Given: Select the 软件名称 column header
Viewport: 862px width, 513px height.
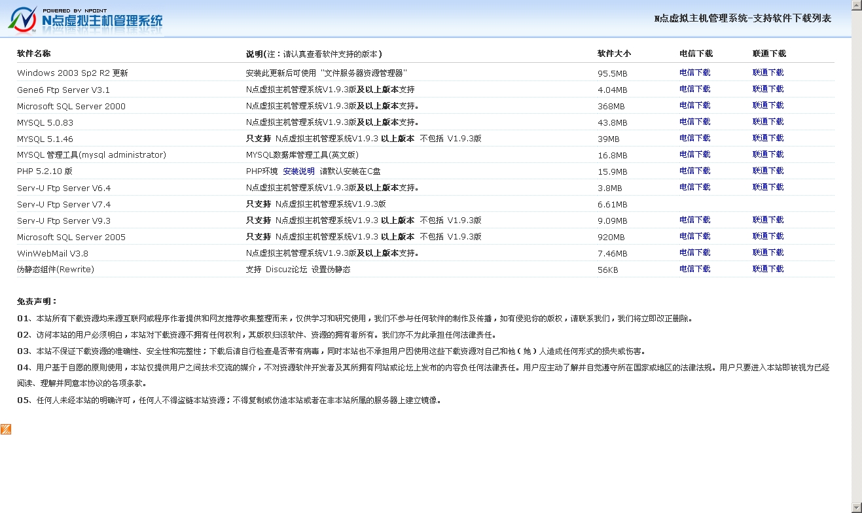Looking at the screenshot, I should pyautogui.click(x=33, y=54).
